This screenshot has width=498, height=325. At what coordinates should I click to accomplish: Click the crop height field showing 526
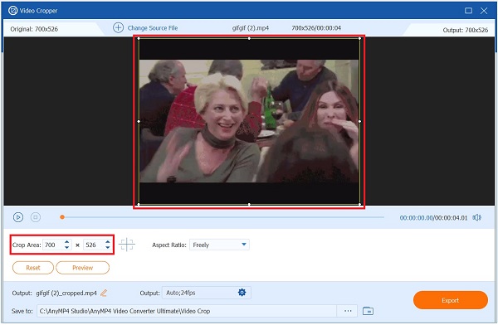(x=94, y=245)
